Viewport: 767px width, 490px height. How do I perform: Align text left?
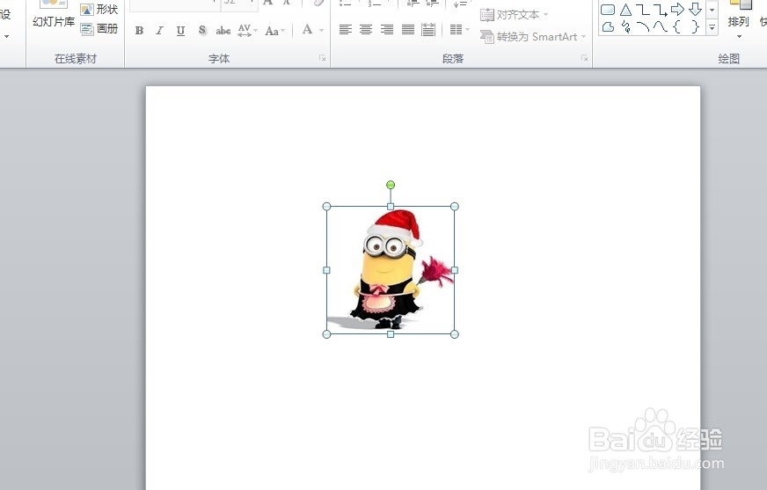[346, 30]
